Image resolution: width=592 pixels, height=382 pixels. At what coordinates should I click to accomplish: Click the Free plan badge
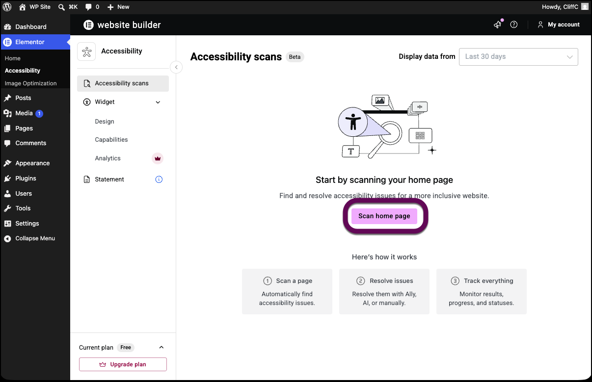tap(126, 347)
